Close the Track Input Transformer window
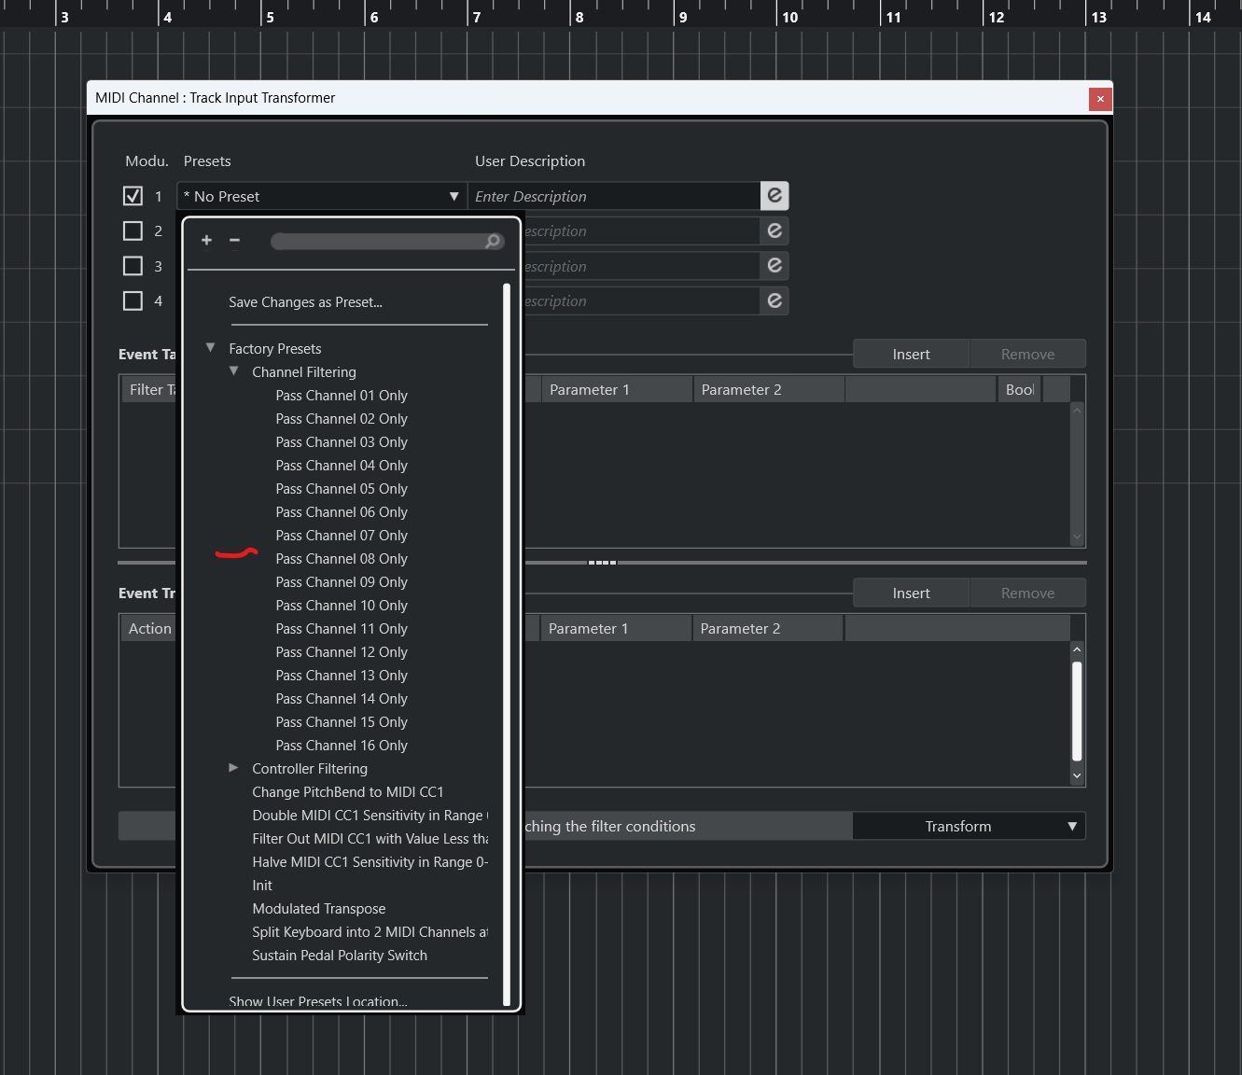Viewport: 1242px width, 1075px height. [1100, 99]
